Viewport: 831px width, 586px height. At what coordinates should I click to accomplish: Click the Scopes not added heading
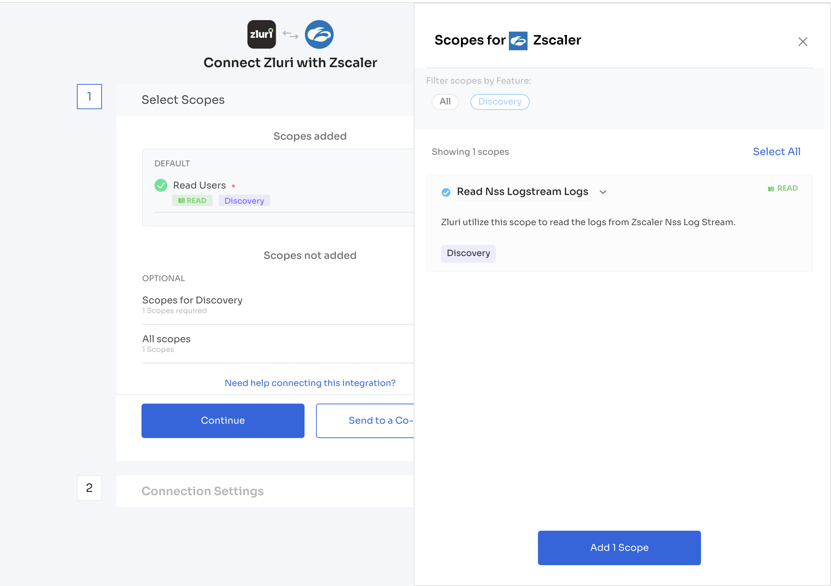click(310, 256)
